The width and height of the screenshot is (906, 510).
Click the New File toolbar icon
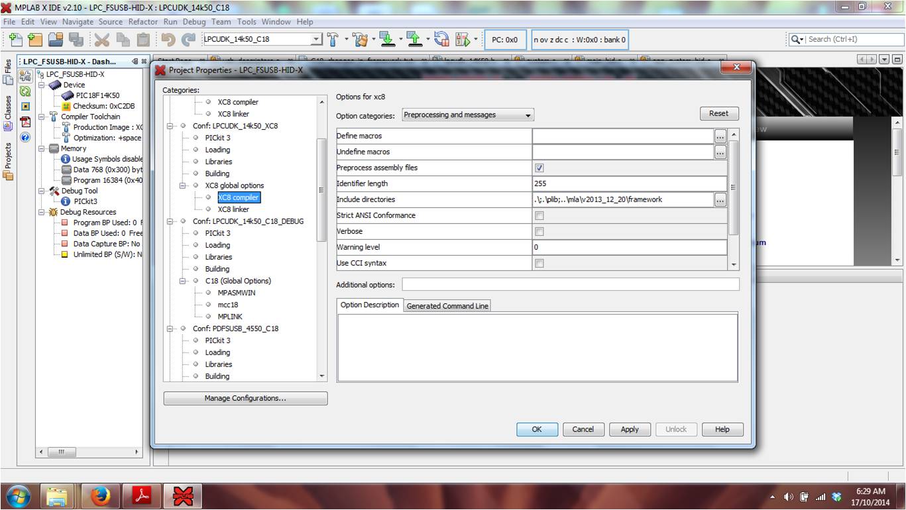point(15,39)
